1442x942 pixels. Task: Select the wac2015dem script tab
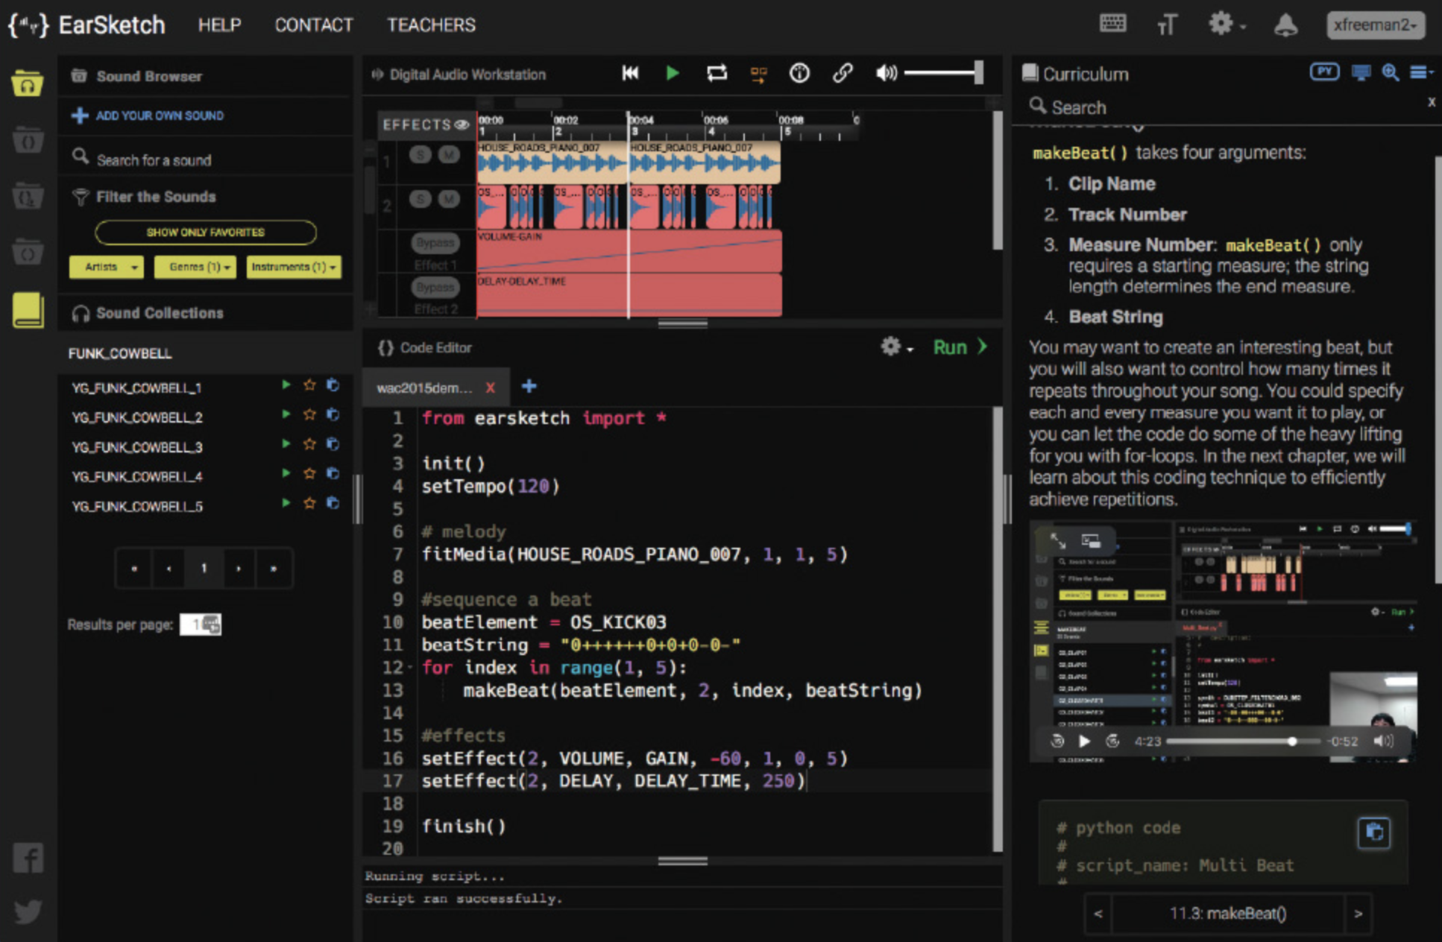click(x=424, y=388)
